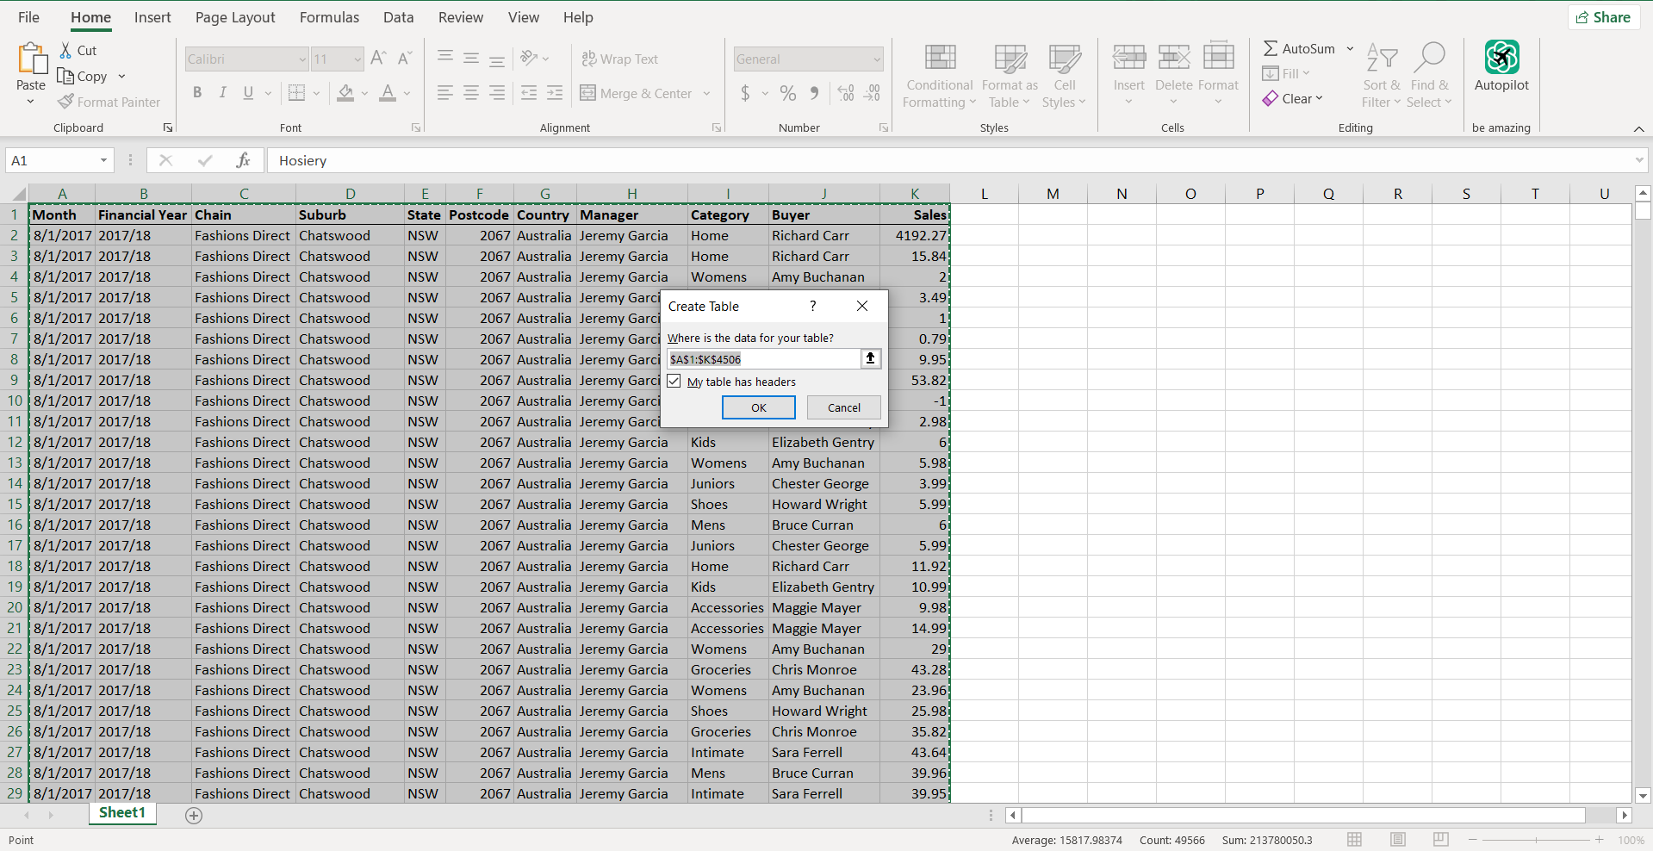Expand the Clear dropdown in Editing group
Screen dimensions: 1653x851
point(1319,98)
